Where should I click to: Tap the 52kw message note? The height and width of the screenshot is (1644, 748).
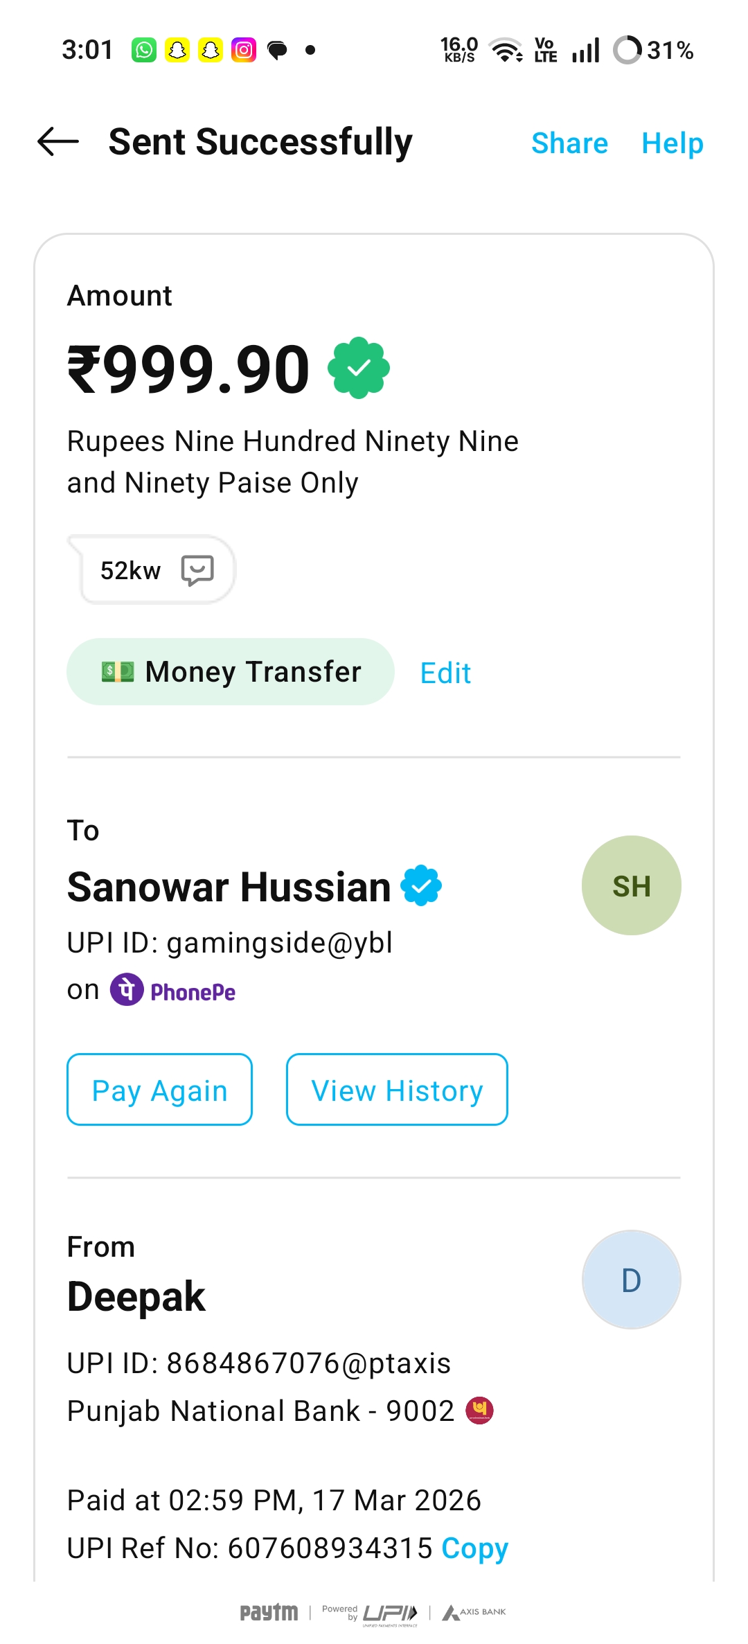coord(131,570)
